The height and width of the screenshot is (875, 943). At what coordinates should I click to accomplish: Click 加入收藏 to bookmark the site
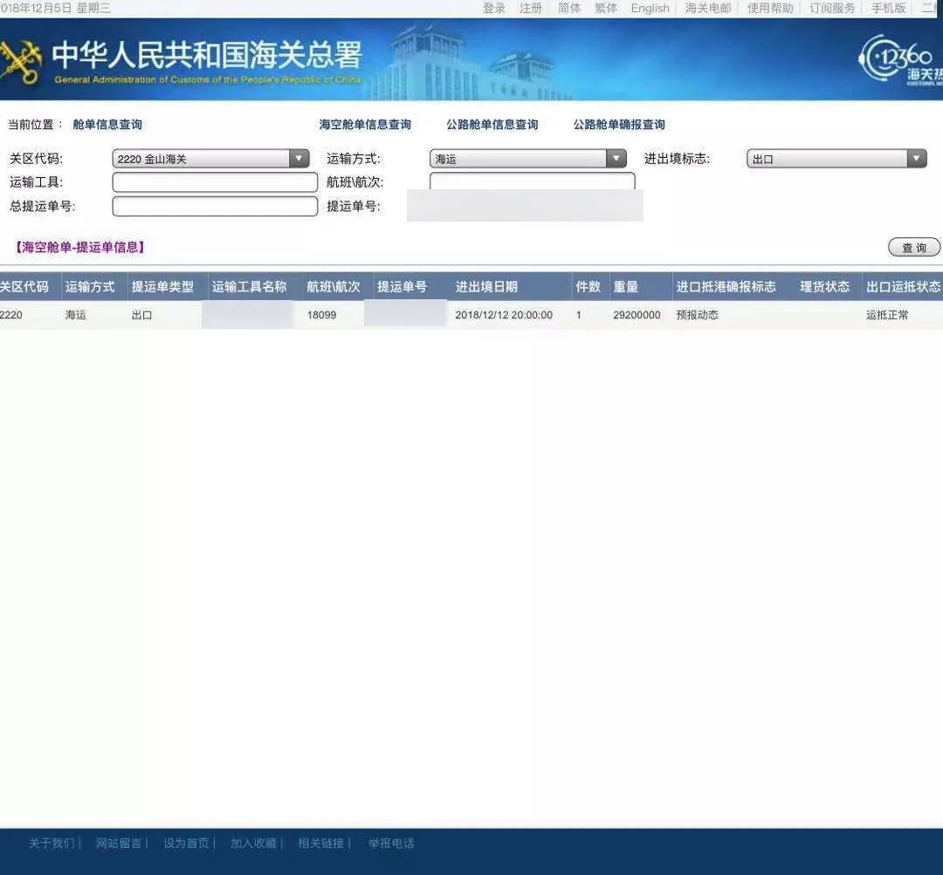[253, 843]
